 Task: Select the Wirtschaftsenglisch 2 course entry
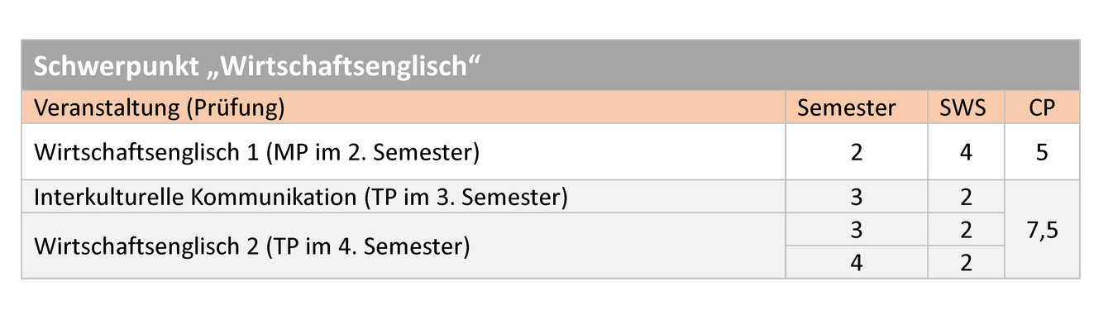tap(251, 246)
